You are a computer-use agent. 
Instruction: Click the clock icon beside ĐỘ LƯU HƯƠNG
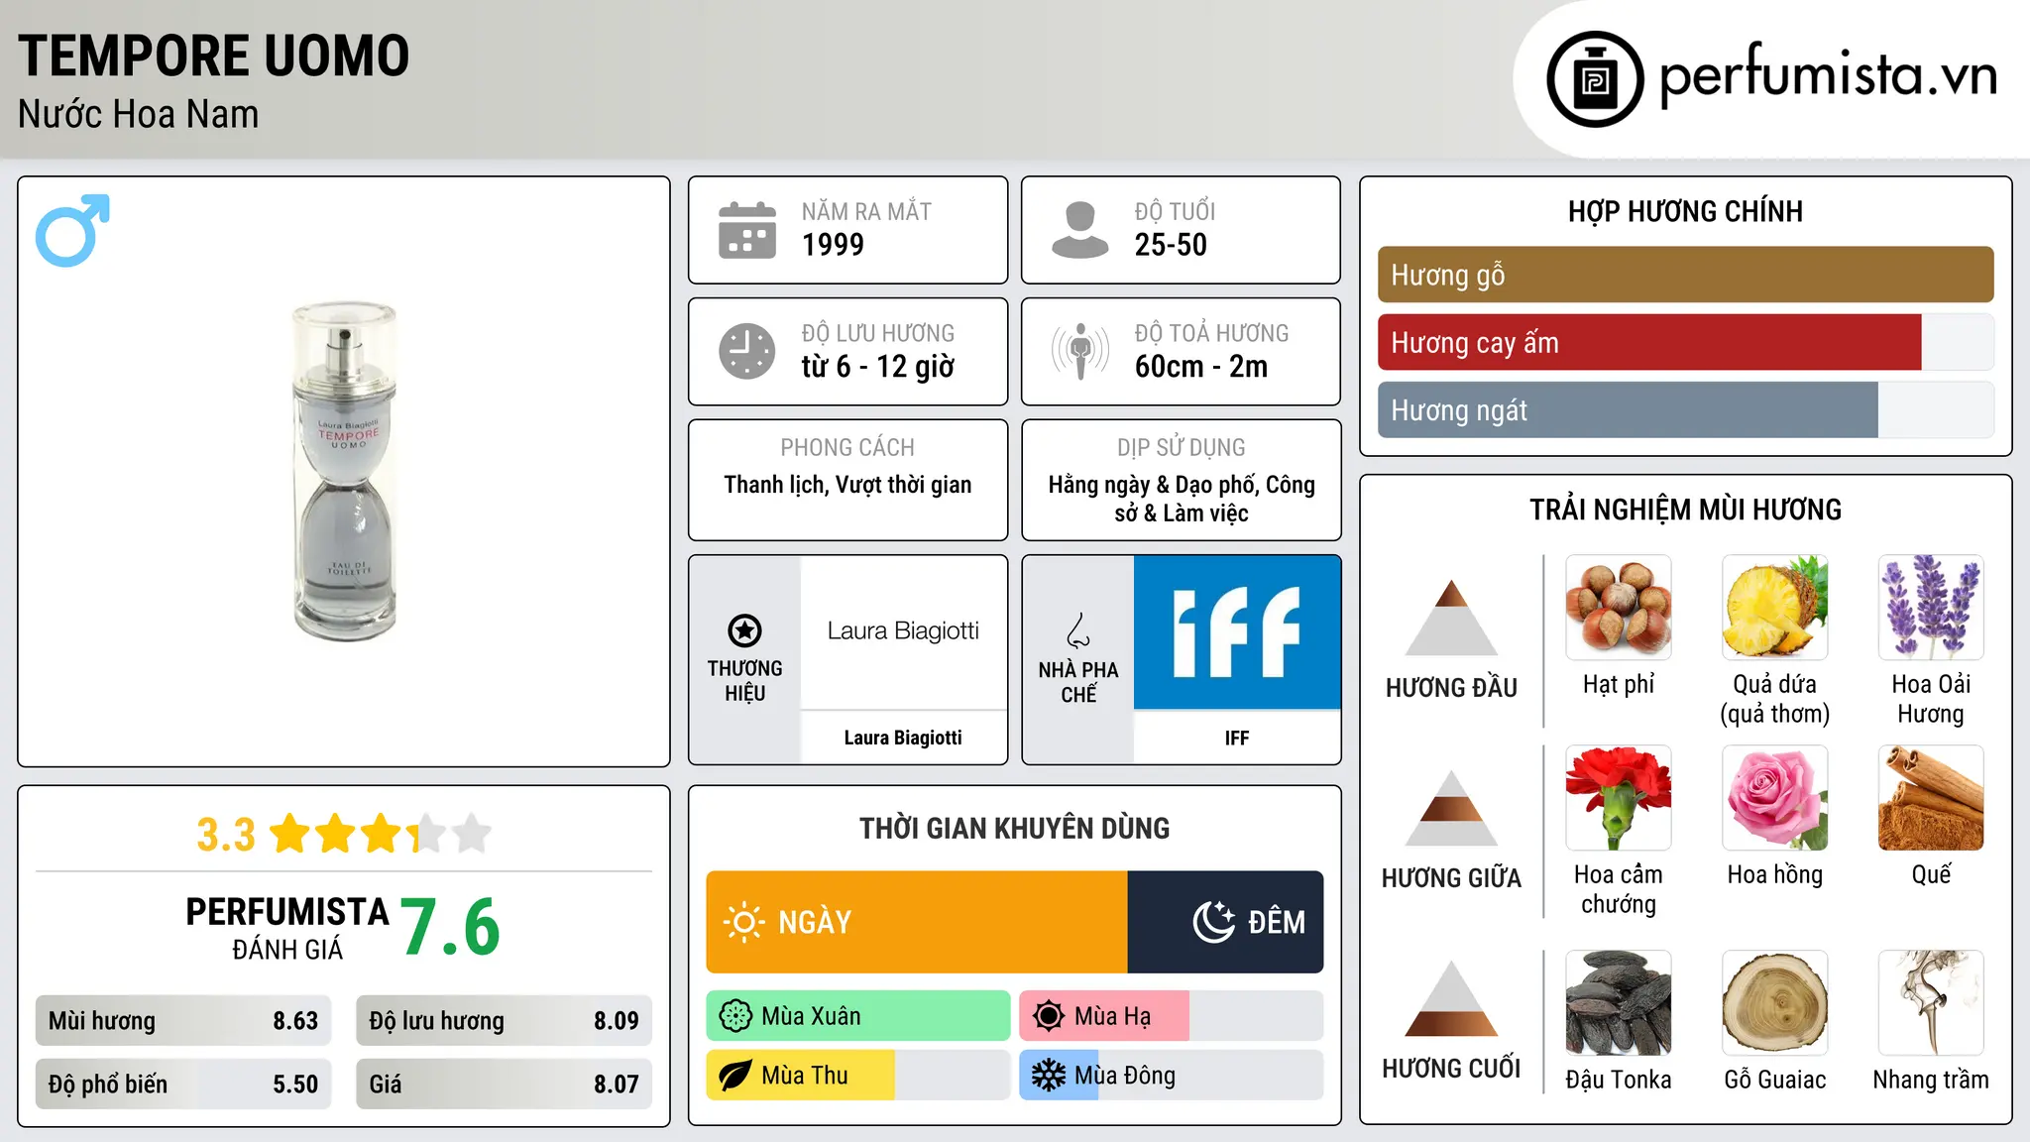[x=747, y=351]
